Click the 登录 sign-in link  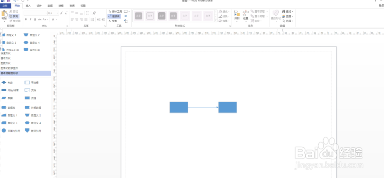381,5
